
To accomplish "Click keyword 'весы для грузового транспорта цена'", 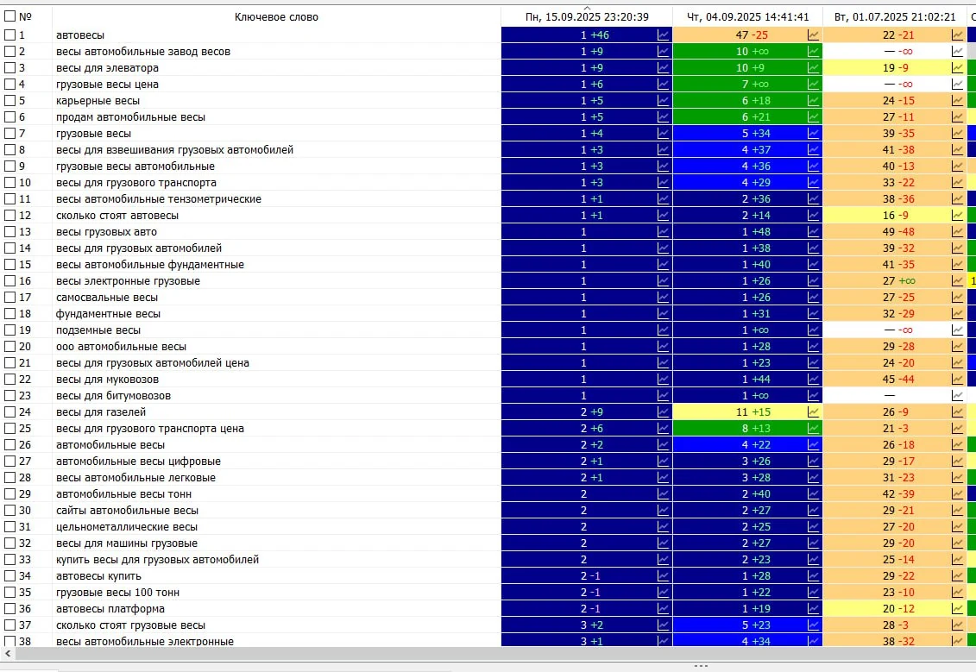I will tap(150, 428).
